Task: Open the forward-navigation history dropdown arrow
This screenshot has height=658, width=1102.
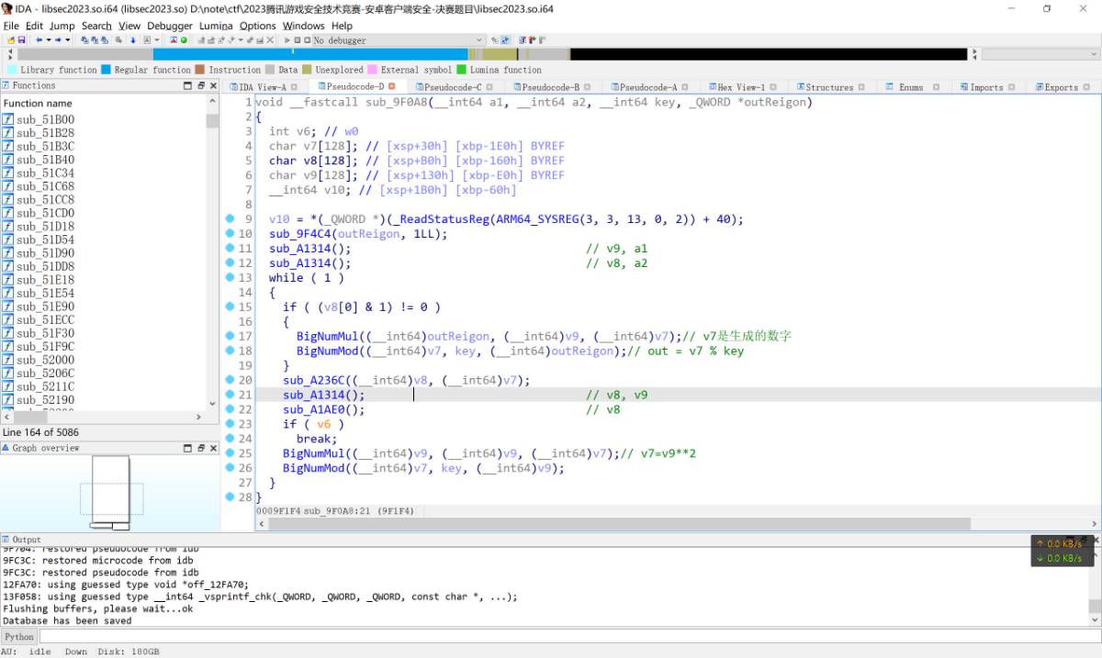Action: point(67,40)
